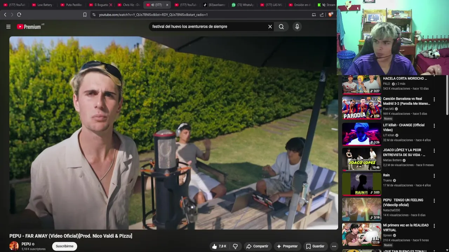Select the text 5,18 K suscriptores

click(x=33, y=249)
